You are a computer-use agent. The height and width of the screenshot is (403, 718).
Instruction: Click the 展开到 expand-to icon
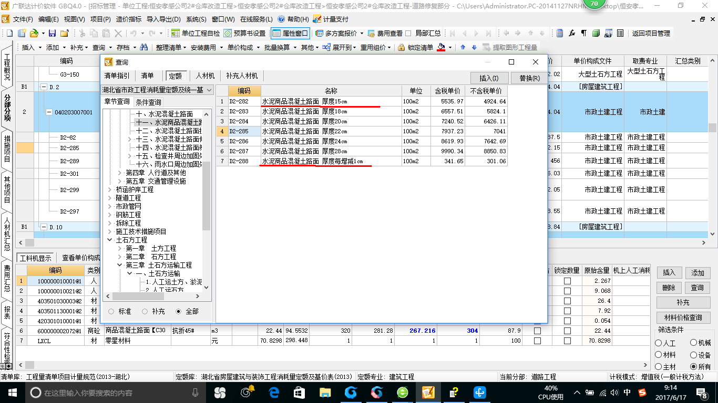(x=327, y=47)
